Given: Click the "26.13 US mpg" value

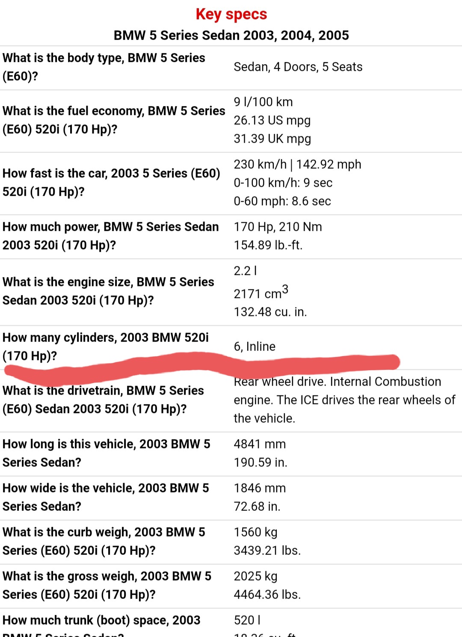Looking at the screenshot, I should click(272, 120).
